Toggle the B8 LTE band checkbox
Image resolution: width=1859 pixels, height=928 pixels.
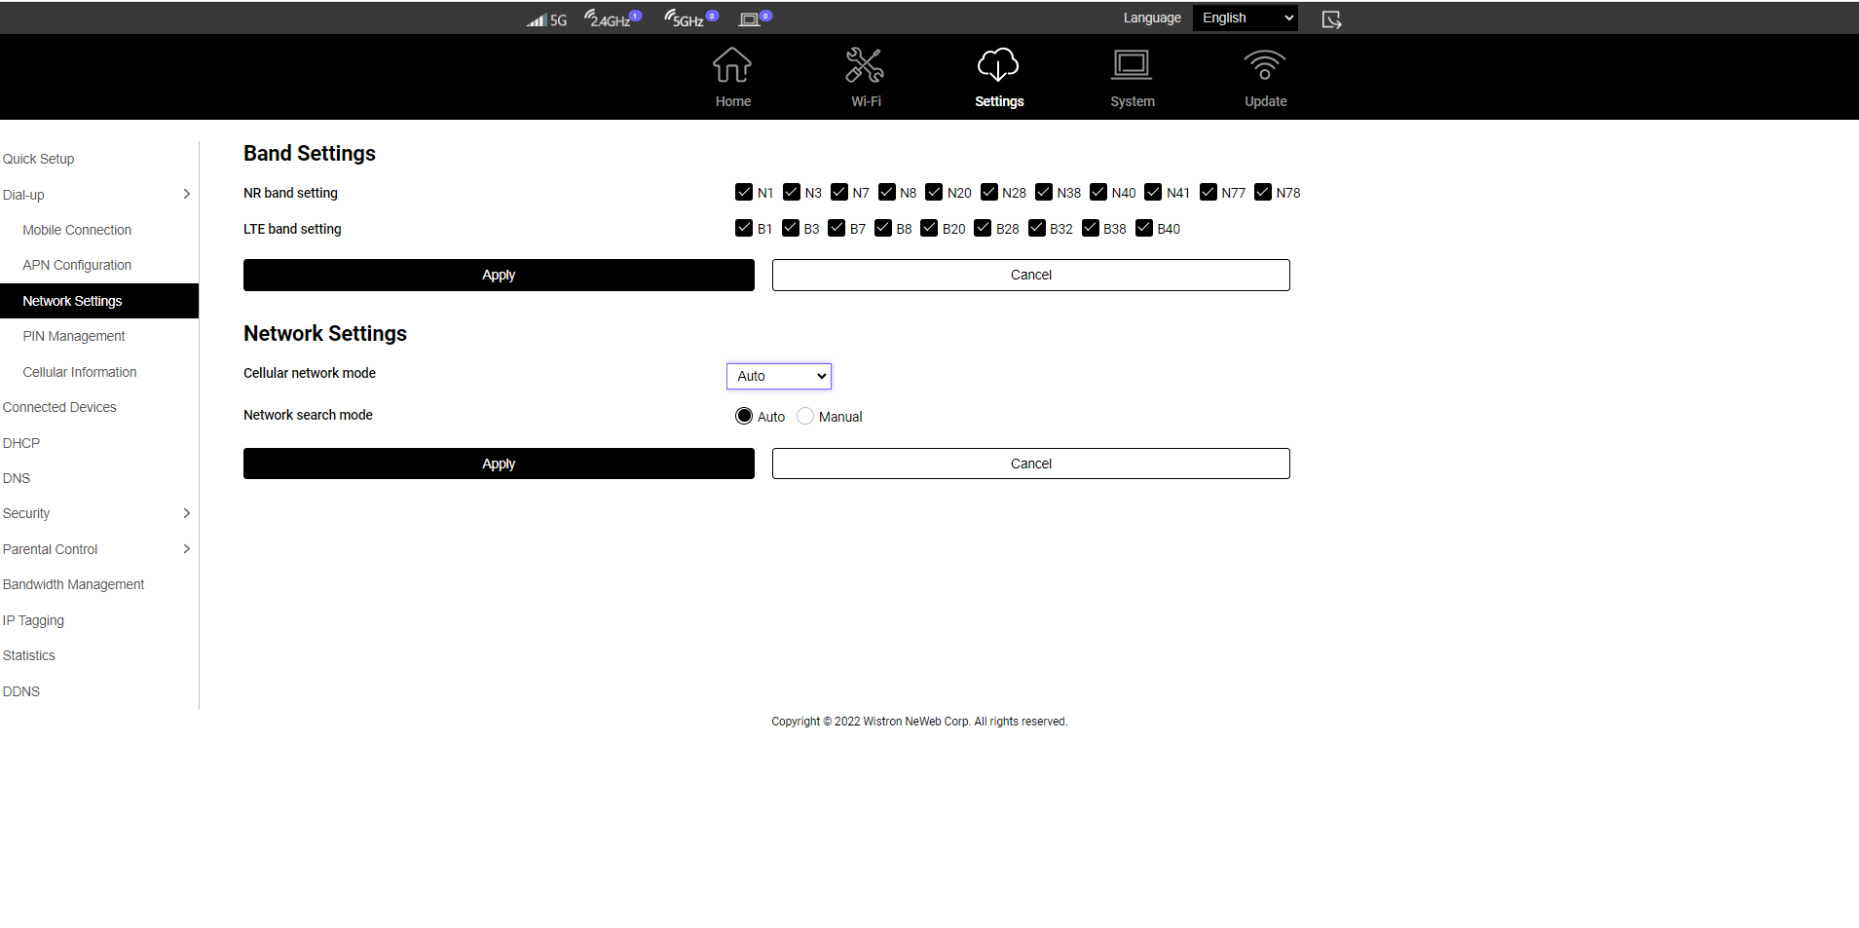883,228
